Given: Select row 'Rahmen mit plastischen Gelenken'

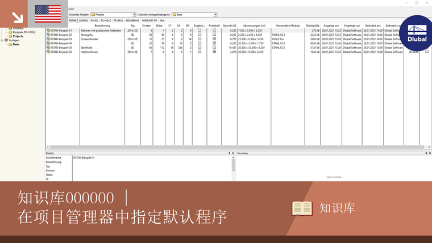Looking at the screenshot, I should coord(101,30).
